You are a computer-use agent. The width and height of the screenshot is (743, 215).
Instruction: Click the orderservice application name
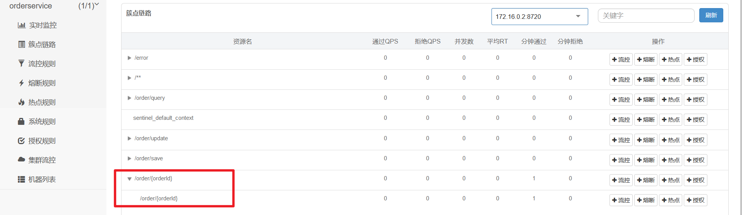coord(31,6)
